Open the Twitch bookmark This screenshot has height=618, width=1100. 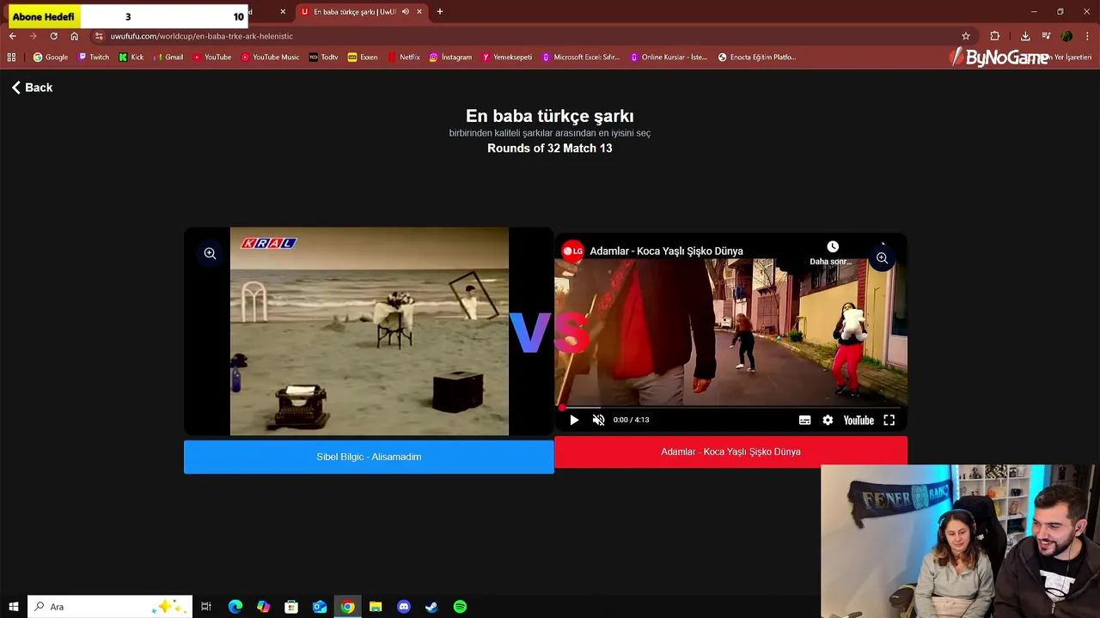click(94, 58)
